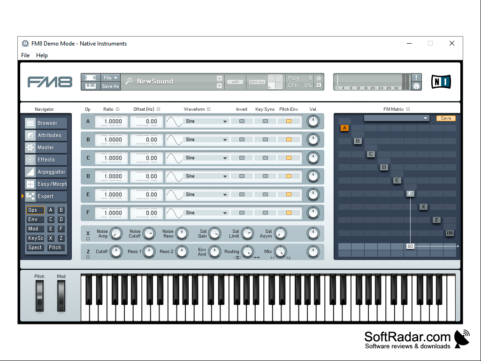The height and width of the screenshot is (361, 481).
Task: Toggle Key Sync for operator B
Action: click(265, 140)
